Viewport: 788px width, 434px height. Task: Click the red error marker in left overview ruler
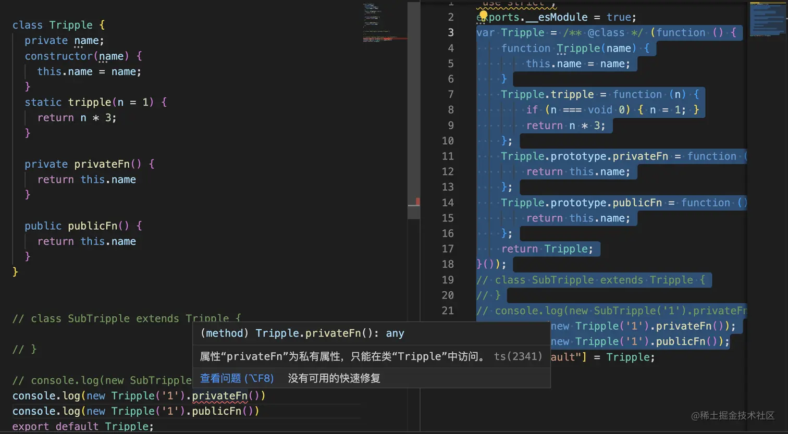pyautogui.click(x=417, y=201)
